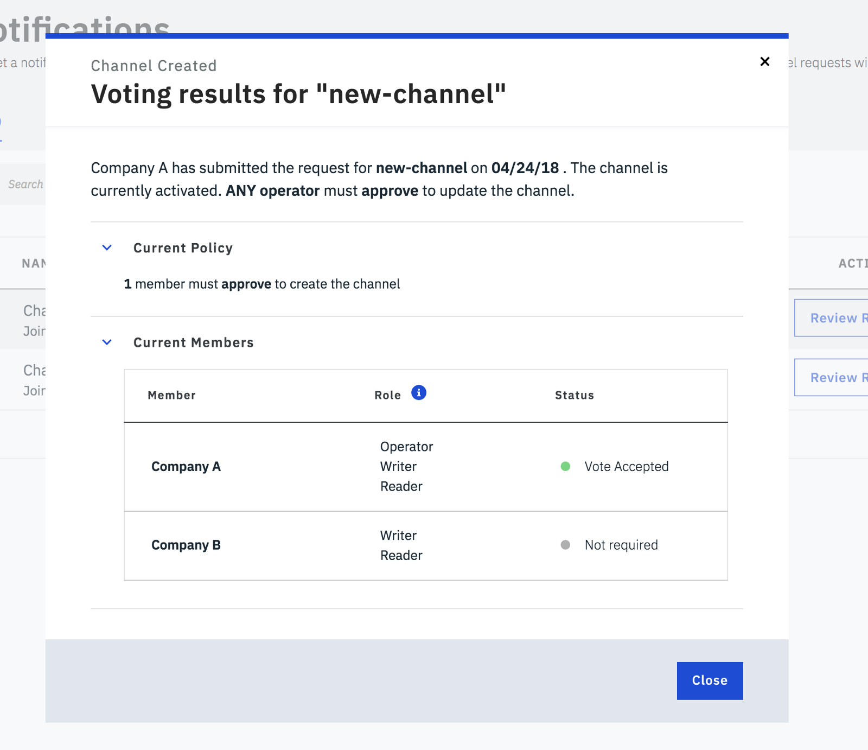Click the Company A green status dot
This screenshot has width=868, height=750.
pos(565,467)
